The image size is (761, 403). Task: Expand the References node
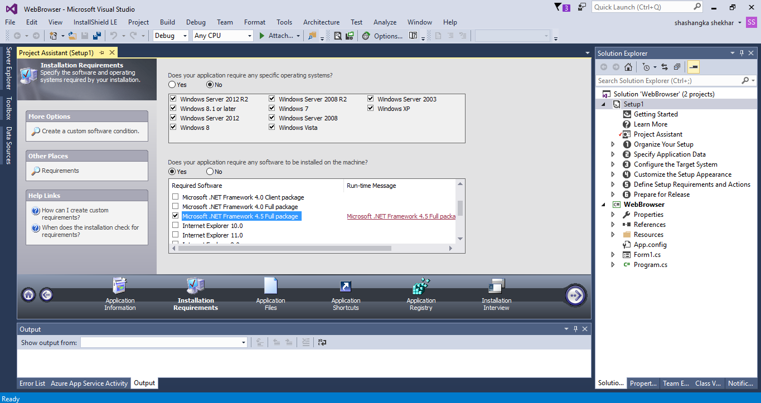(x=613, y=225)
